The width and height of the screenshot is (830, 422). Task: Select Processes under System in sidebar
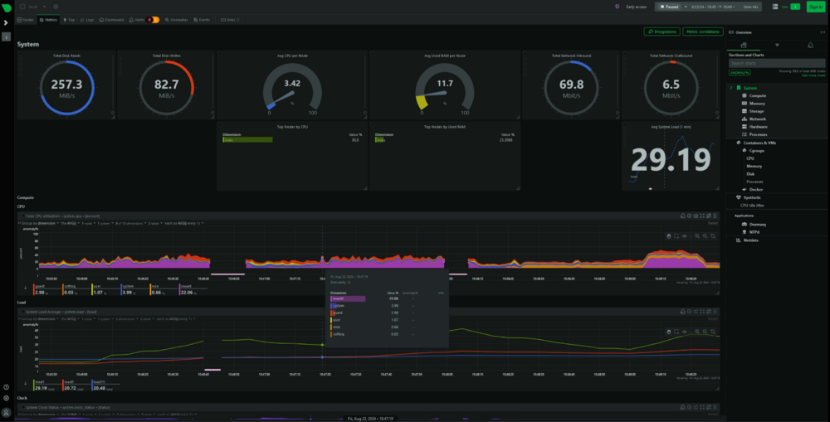click(x=758, y=134)
